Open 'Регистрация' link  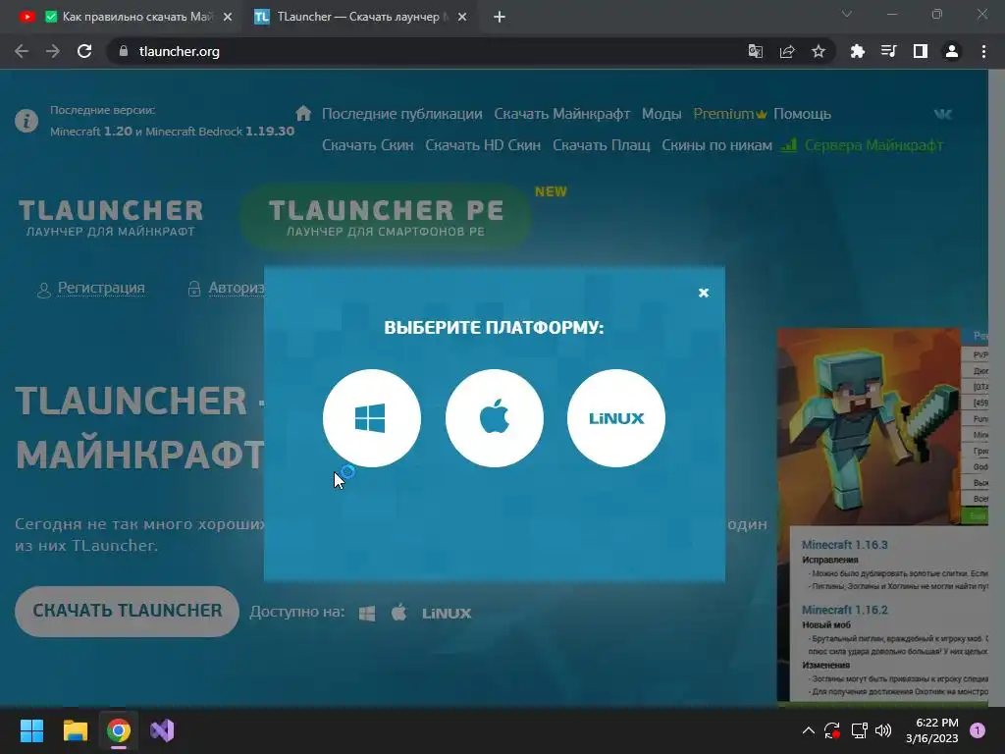click(x=101, y=288)
